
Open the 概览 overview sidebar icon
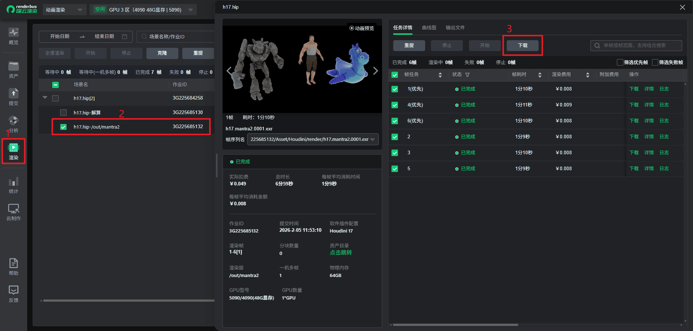coord(13,36)
